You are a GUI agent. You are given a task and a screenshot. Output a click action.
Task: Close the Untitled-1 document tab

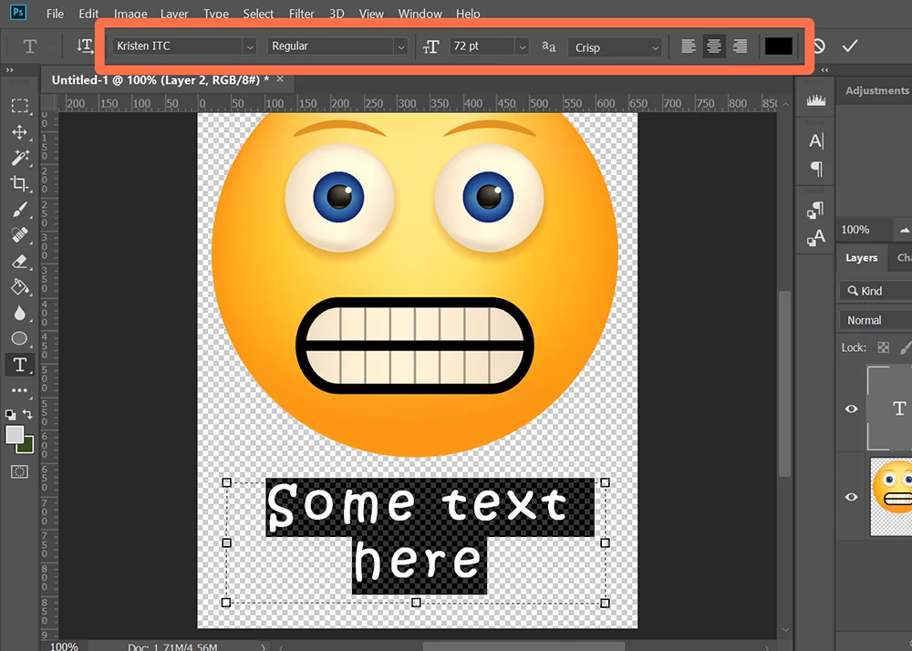[280, 79]
